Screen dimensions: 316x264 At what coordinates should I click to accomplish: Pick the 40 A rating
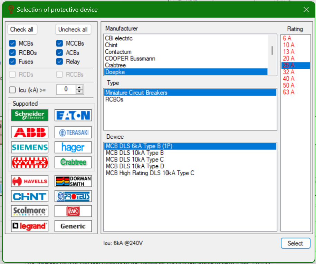[295, 79]
